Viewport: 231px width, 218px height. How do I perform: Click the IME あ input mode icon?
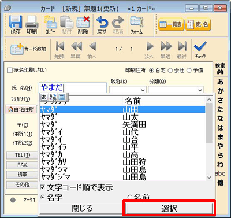[x=44, y=97]
